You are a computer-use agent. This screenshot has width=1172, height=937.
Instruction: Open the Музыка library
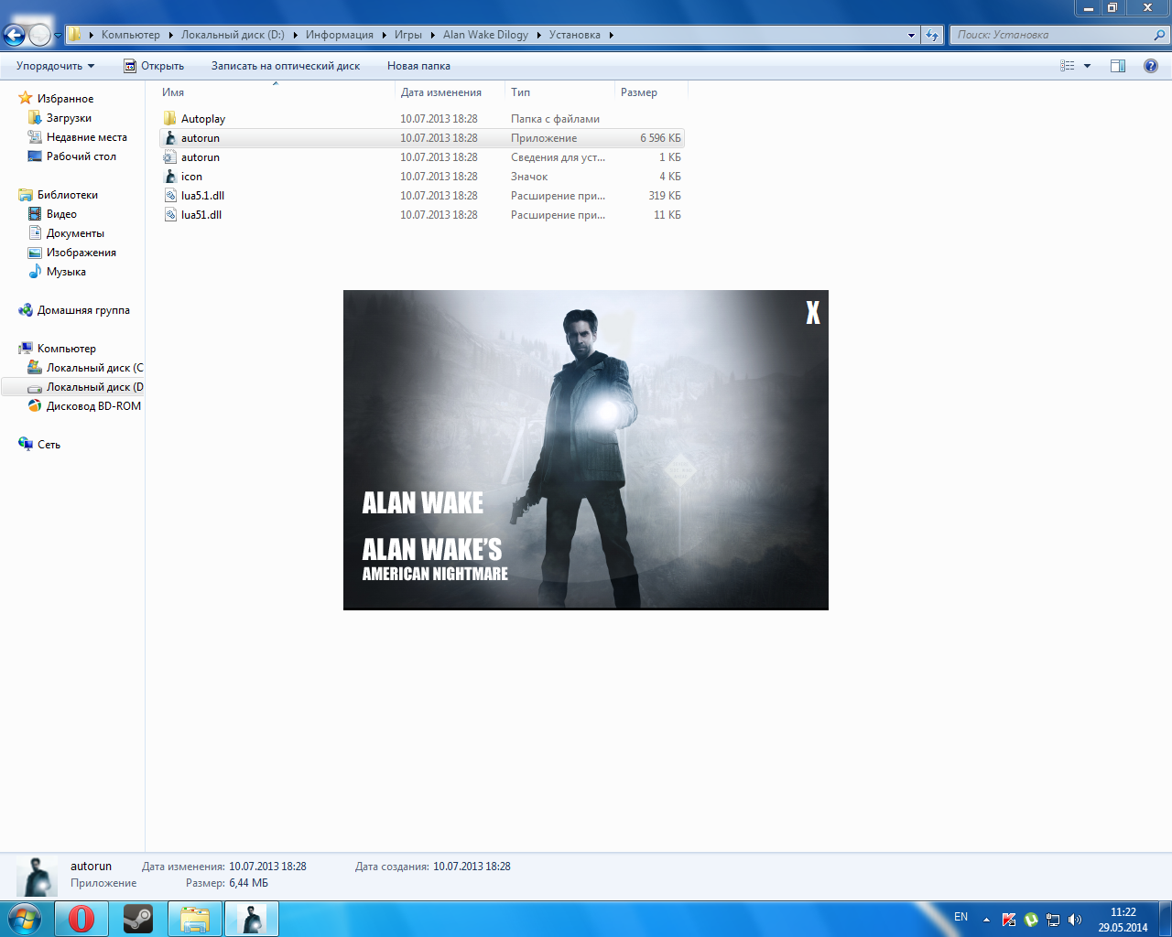[66, 272]
